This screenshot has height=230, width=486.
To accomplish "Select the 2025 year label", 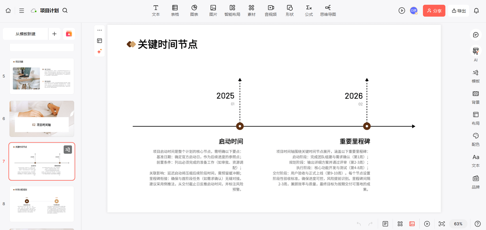I will pos(225,96).
